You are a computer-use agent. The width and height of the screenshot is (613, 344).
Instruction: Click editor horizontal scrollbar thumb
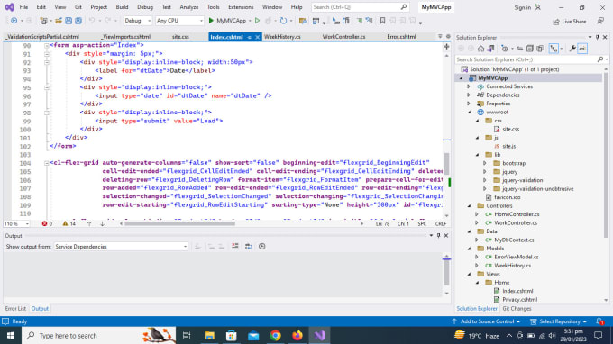click(x=179, y=223)
